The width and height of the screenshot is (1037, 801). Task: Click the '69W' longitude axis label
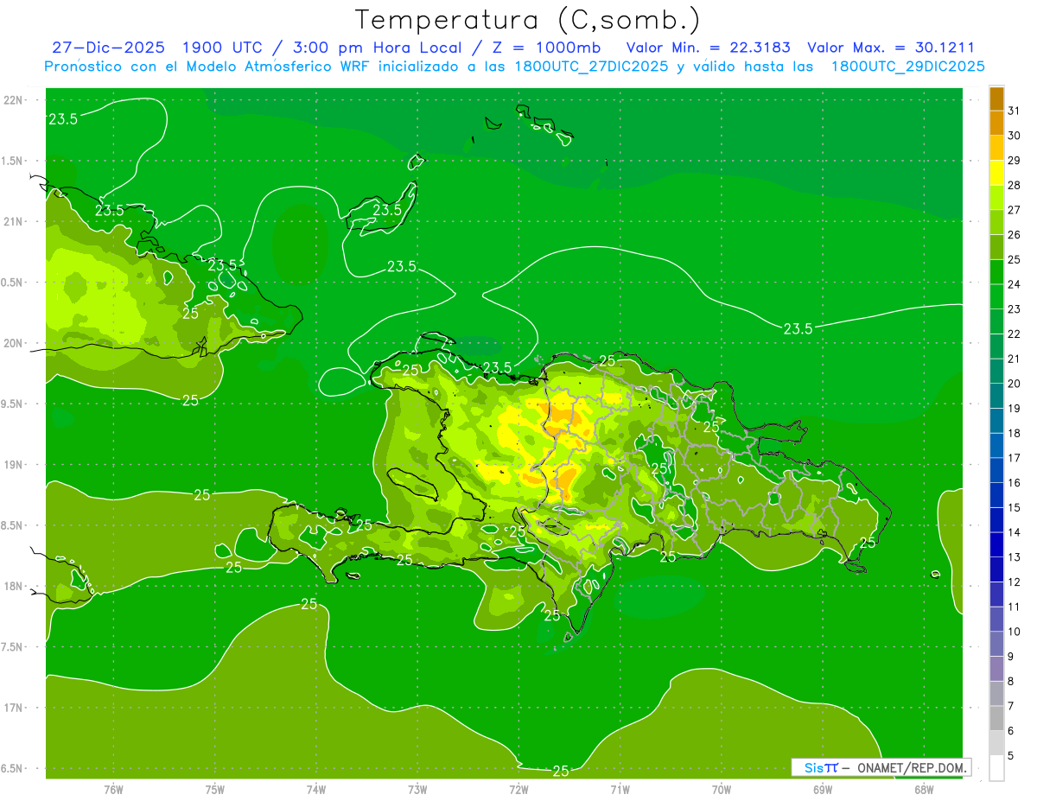click(x=822, y=790)
